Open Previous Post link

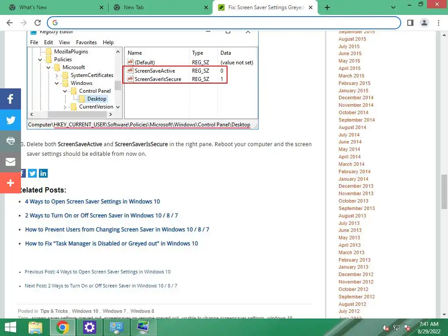98,272
